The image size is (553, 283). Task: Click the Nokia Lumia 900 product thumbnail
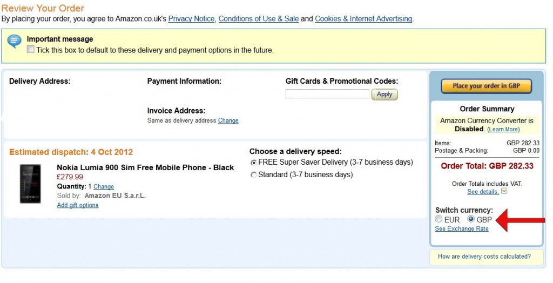pyautogui.click(x=30, y=184)
